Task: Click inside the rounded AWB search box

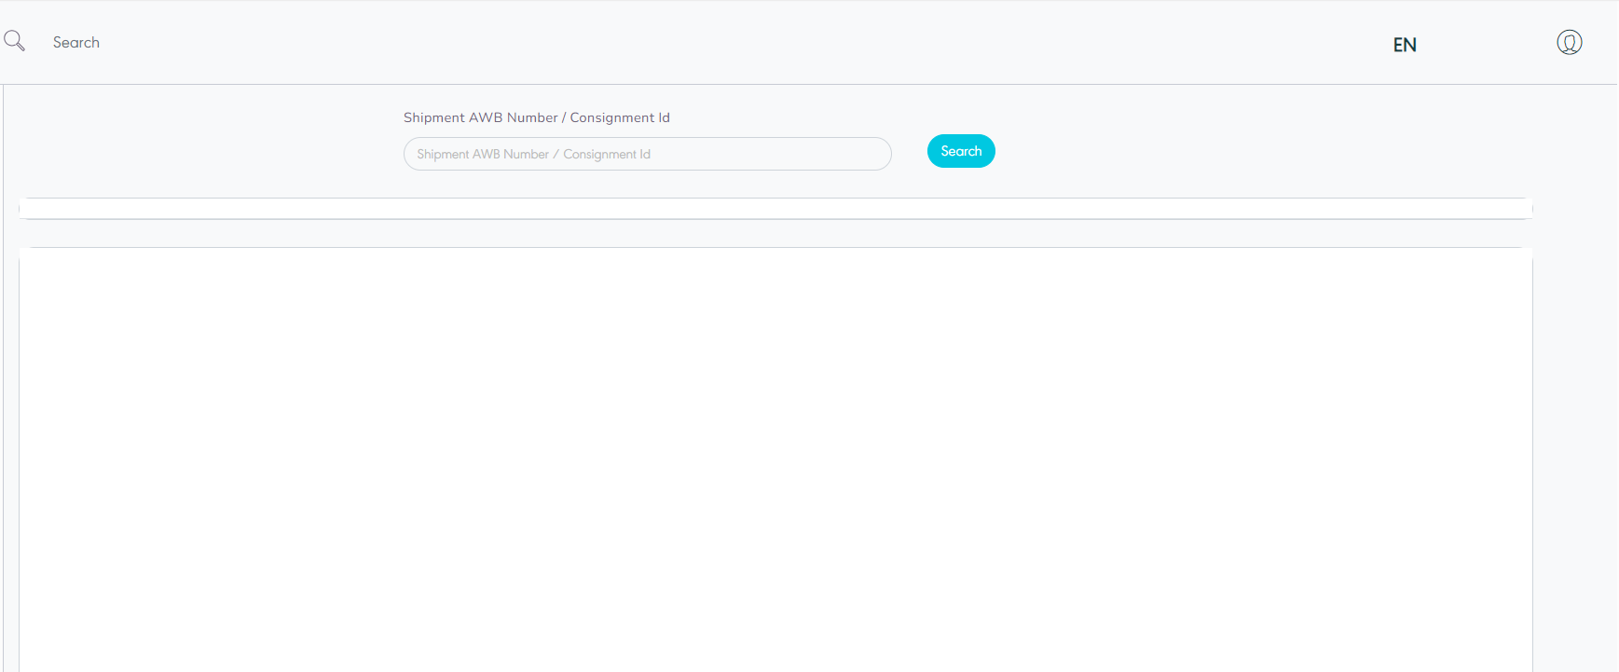Action: [647, 154]
